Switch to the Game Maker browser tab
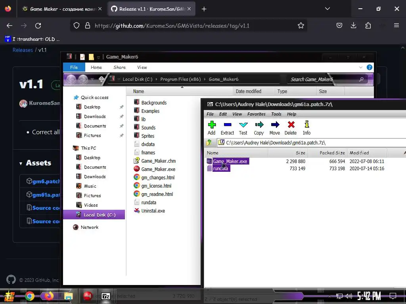The width and height of the screenshot is (406, 304). point(62,9)
